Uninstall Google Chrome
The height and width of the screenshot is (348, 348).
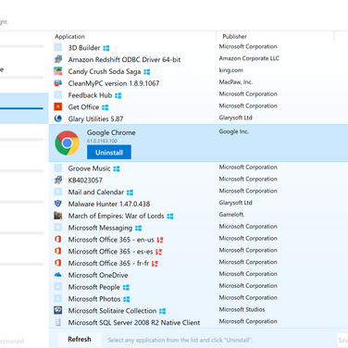109,152
